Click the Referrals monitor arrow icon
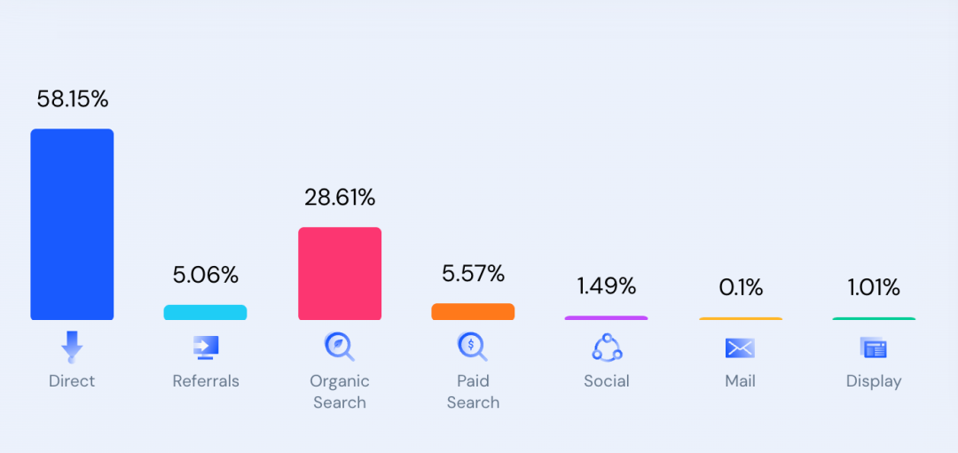This screenshot has width=958, height=453. point(206,348)
